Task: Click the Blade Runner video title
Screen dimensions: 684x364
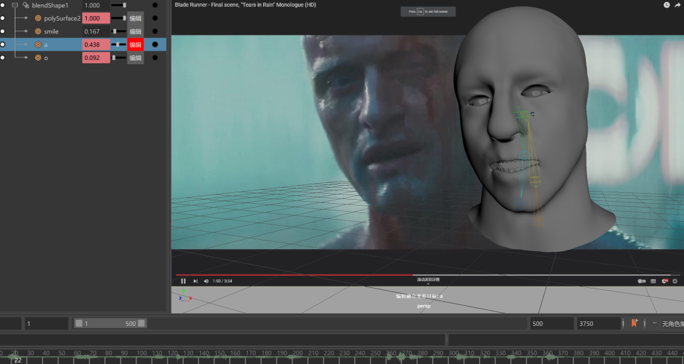Action: [x=245, y=5]
